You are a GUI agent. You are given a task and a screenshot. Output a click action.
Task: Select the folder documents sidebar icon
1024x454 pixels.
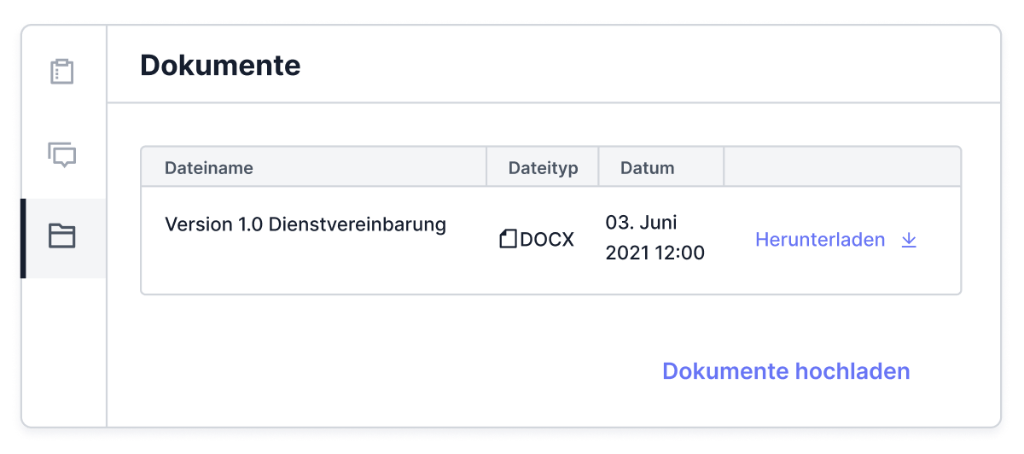coord(62,236)
